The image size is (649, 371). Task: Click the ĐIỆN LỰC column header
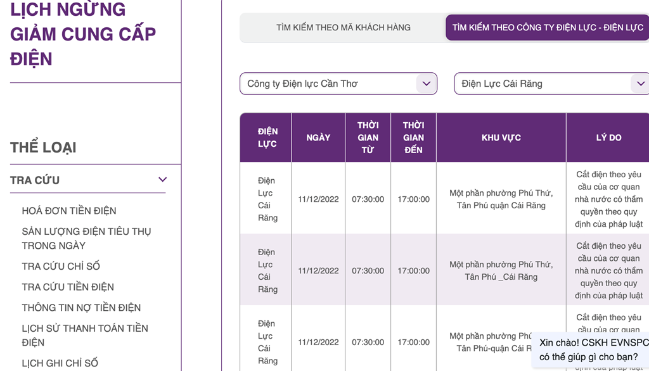point(267,137)
